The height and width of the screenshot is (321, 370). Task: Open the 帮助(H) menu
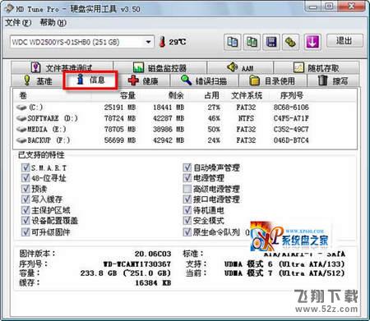pyautogui.click(x=53, y=22)
